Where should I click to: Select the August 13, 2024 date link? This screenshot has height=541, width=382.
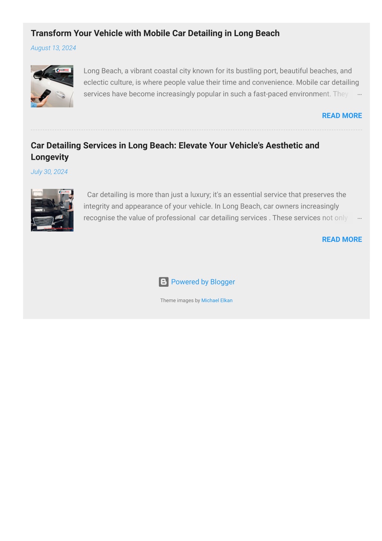(53, 48)
